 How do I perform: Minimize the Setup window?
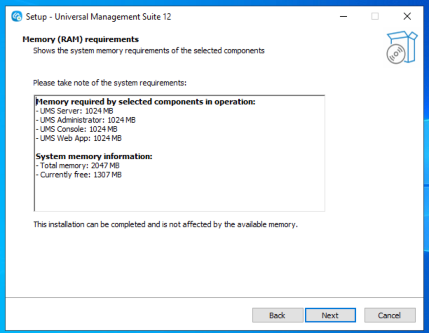click(343, 17)
